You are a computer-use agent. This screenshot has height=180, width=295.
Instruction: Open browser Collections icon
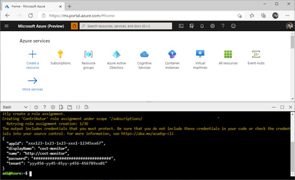tap(264, 16)
